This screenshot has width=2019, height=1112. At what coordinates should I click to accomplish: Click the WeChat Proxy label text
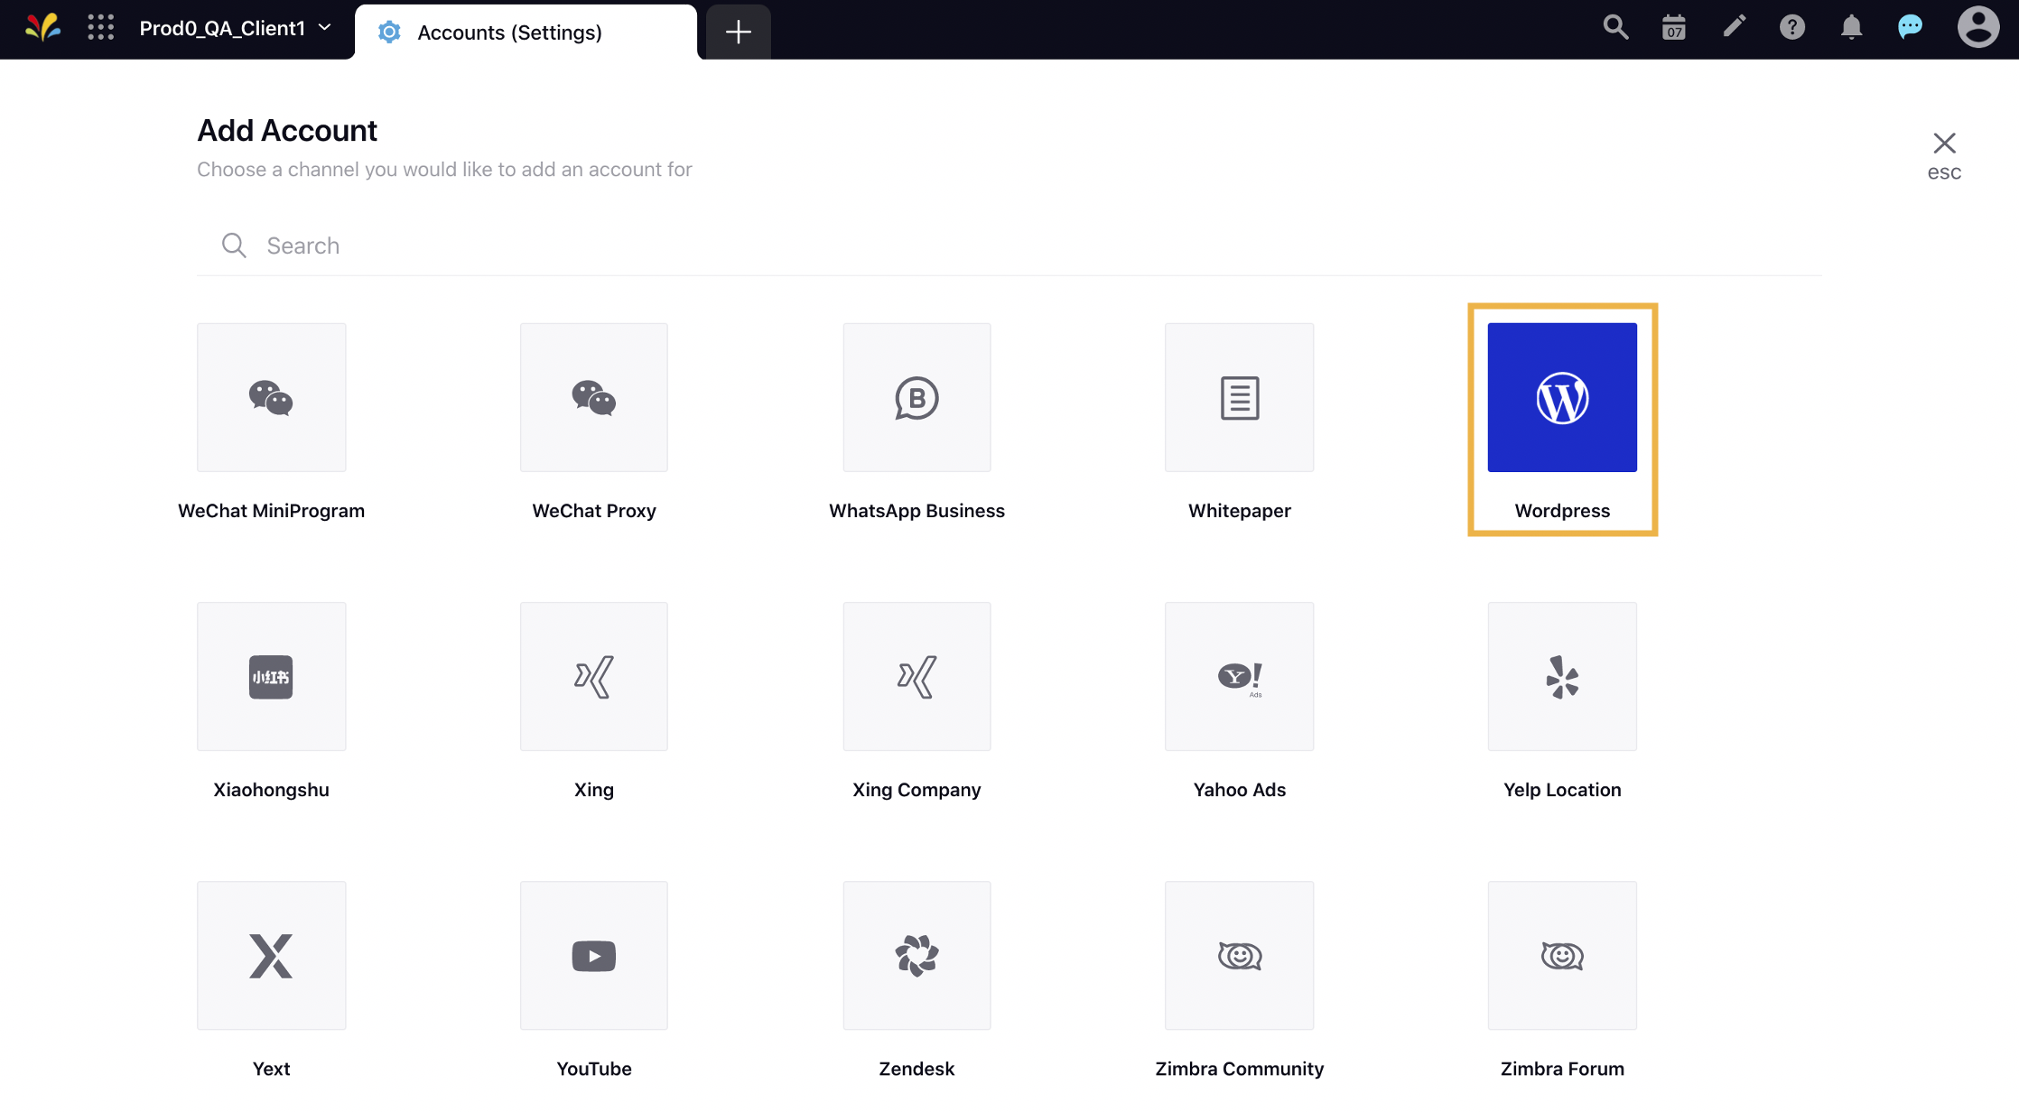(594, 511)
